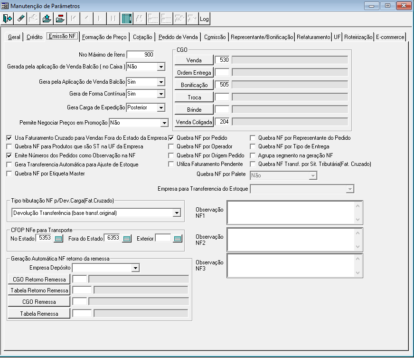Open the Formação de Preço tab
This screenshot has width=414, height=358.
[x=104, y=37]
